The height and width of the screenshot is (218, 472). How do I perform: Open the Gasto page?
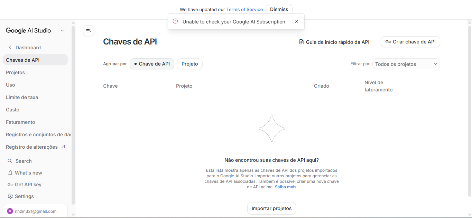tap(12, 110)
